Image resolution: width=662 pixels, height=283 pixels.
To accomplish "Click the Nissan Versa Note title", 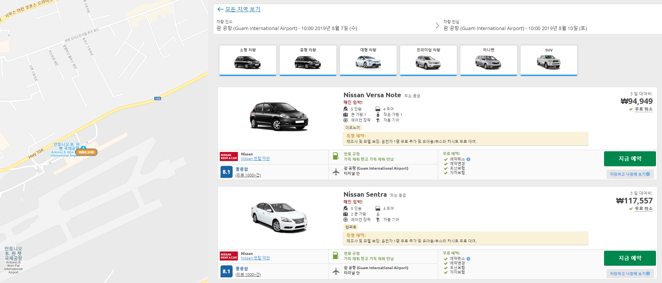I will click(372, 95).
